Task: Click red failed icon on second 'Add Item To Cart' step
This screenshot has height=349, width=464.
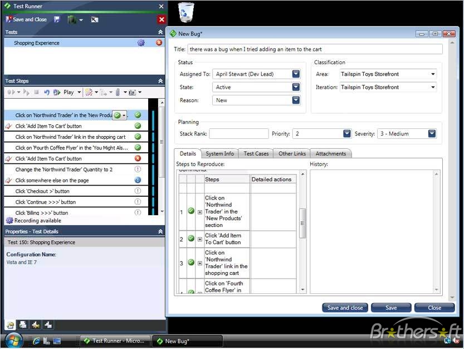Action: [x=138, y=158]
